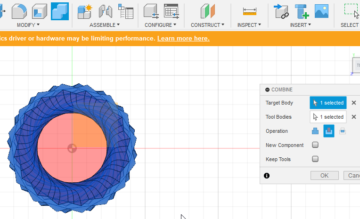
Task: Select the Cut operation option
Action: coord(328,131)
